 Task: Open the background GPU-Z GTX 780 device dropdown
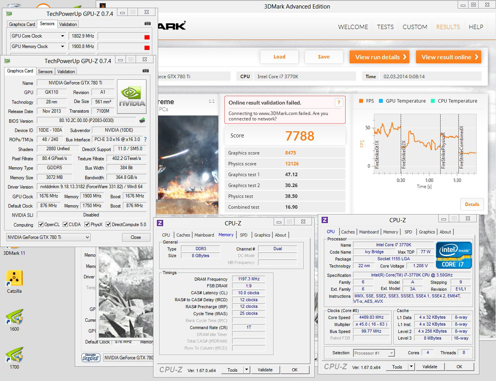[128, 358]
